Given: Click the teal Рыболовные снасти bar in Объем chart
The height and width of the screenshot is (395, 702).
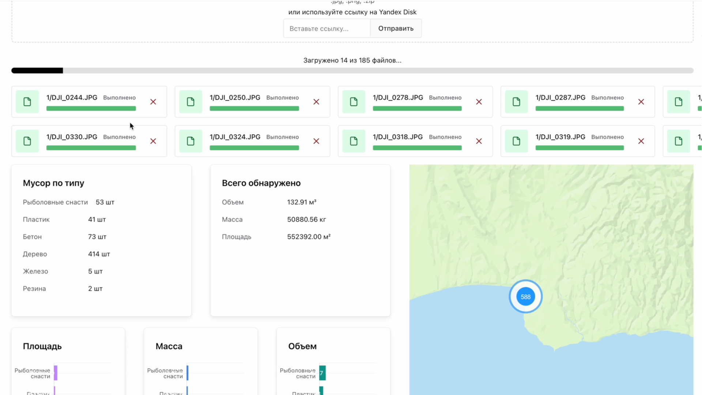Looking at the screenshot, I should (x=322, y=373).
